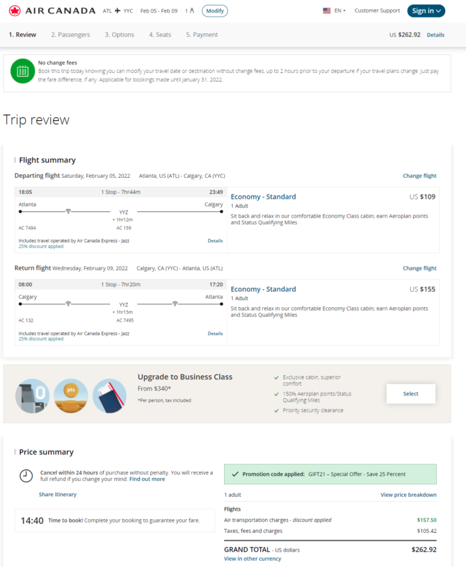This screenshot has height=567, width=466.
Task: Select the 1. Review step tab
Action: [x=22, y=35]
